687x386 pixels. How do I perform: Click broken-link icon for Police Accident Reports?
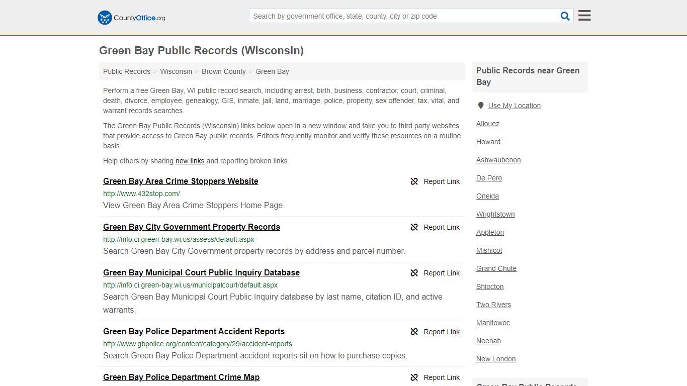pos(414,332)
